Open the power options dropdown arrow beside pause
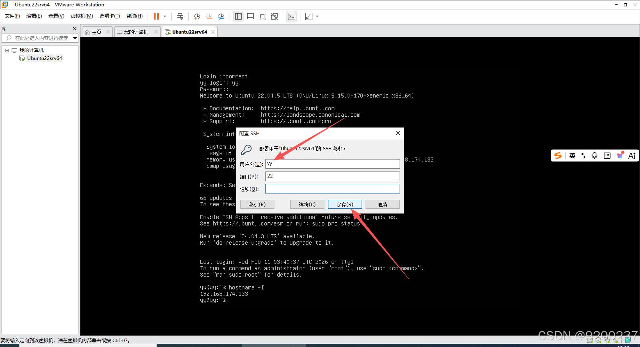Viewport: 640px width, 347px height. click(165, 16)
